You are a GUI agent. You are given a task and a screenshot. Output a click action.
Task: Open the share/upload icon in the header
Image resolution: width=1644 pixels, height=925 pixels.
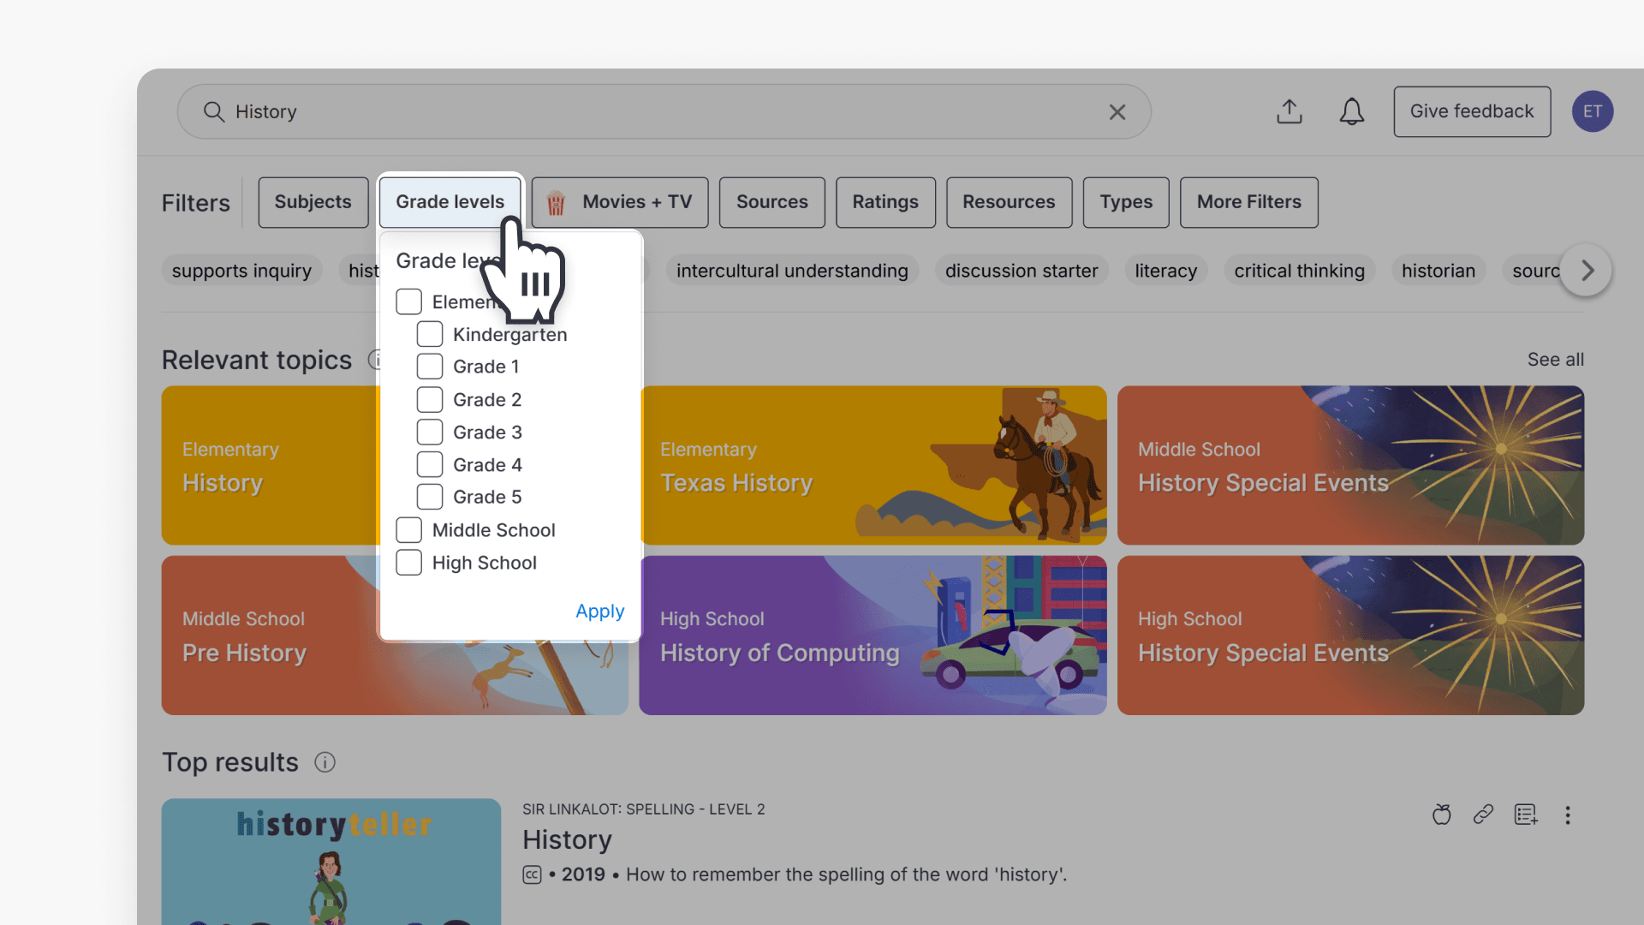click(1290, 111)
